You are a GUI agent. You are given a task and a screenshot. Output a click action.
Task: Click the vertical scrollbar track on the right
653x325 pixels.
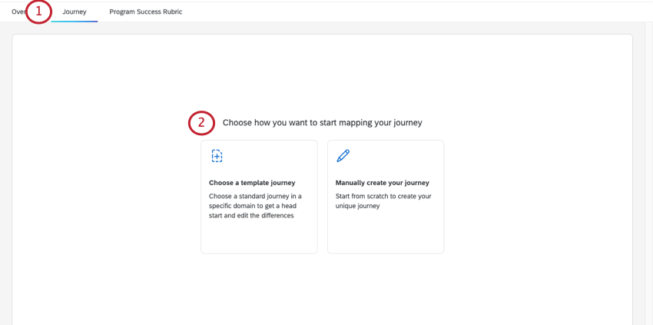coord(648,169)
